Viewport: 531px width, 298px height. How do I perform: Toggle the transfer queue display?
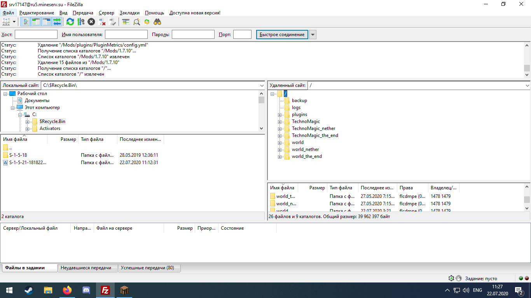(x=57, y=22)
